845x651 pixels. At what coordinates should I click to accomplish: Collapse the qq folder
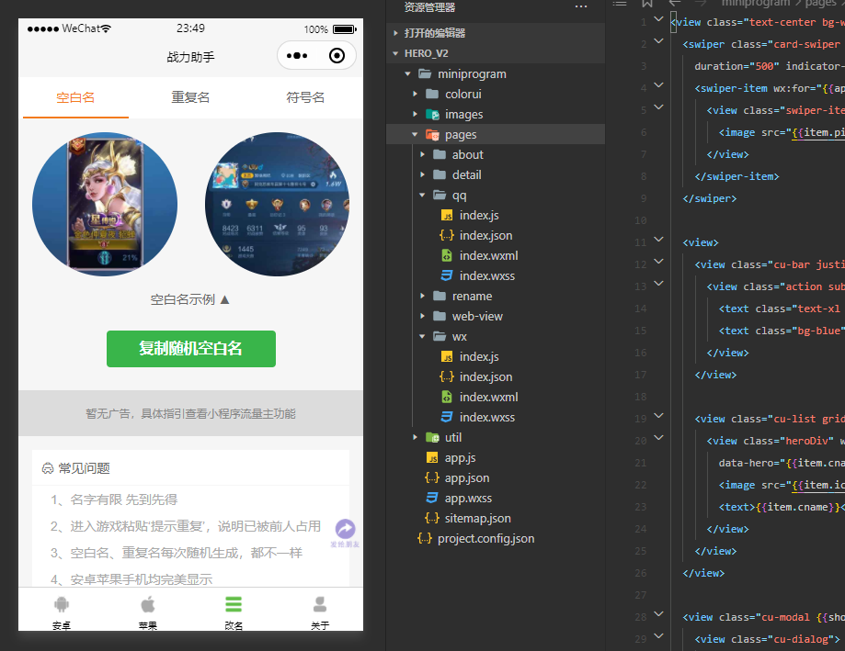423,195
